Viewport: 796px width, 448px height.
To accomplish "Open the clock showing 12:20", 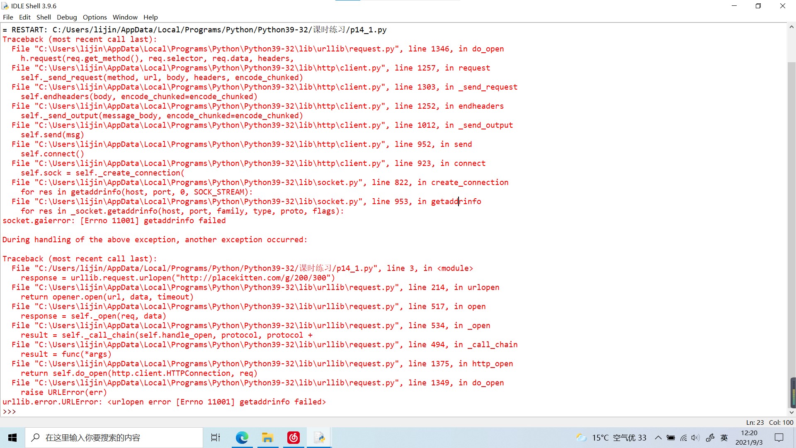I will click(749, 438).
